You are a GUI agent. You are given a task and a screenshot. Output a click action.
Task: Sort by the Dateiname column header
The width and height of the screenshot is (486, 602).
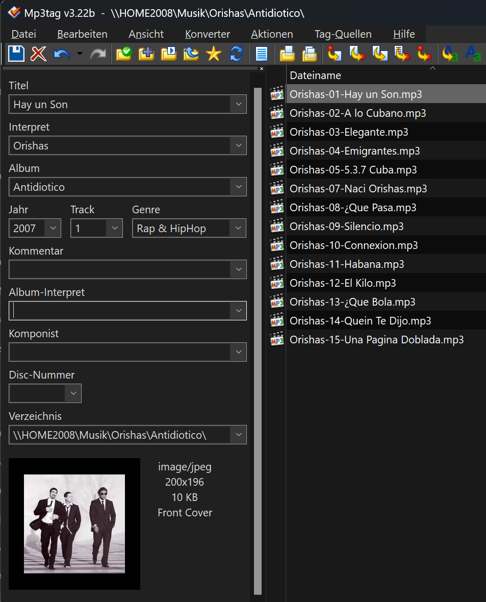pos(386,76)
